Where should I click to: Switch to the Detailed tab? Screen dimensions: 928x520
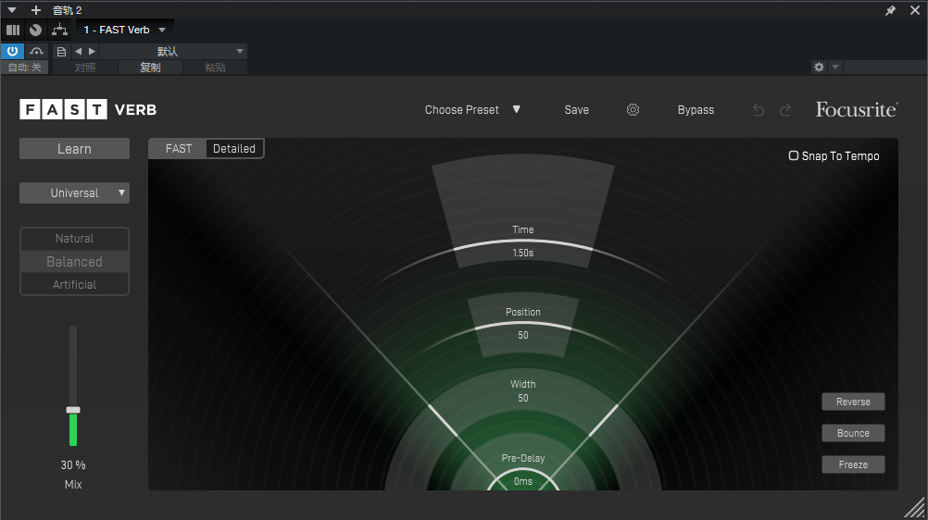(x=234, y=148)
